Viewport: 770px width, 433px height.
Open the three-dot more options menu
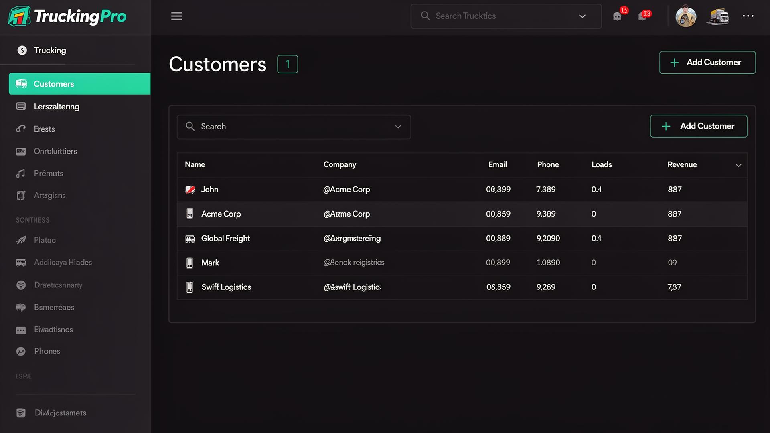(x=748, y=16)
